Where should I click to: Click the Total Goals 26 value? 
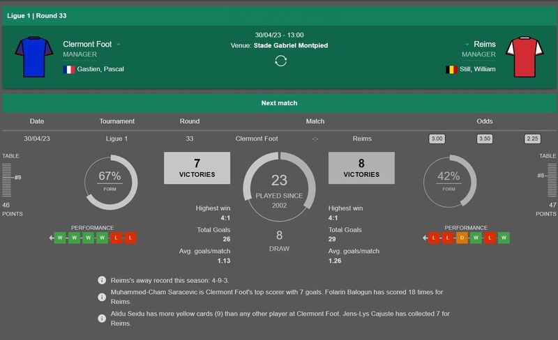[226, 240]
